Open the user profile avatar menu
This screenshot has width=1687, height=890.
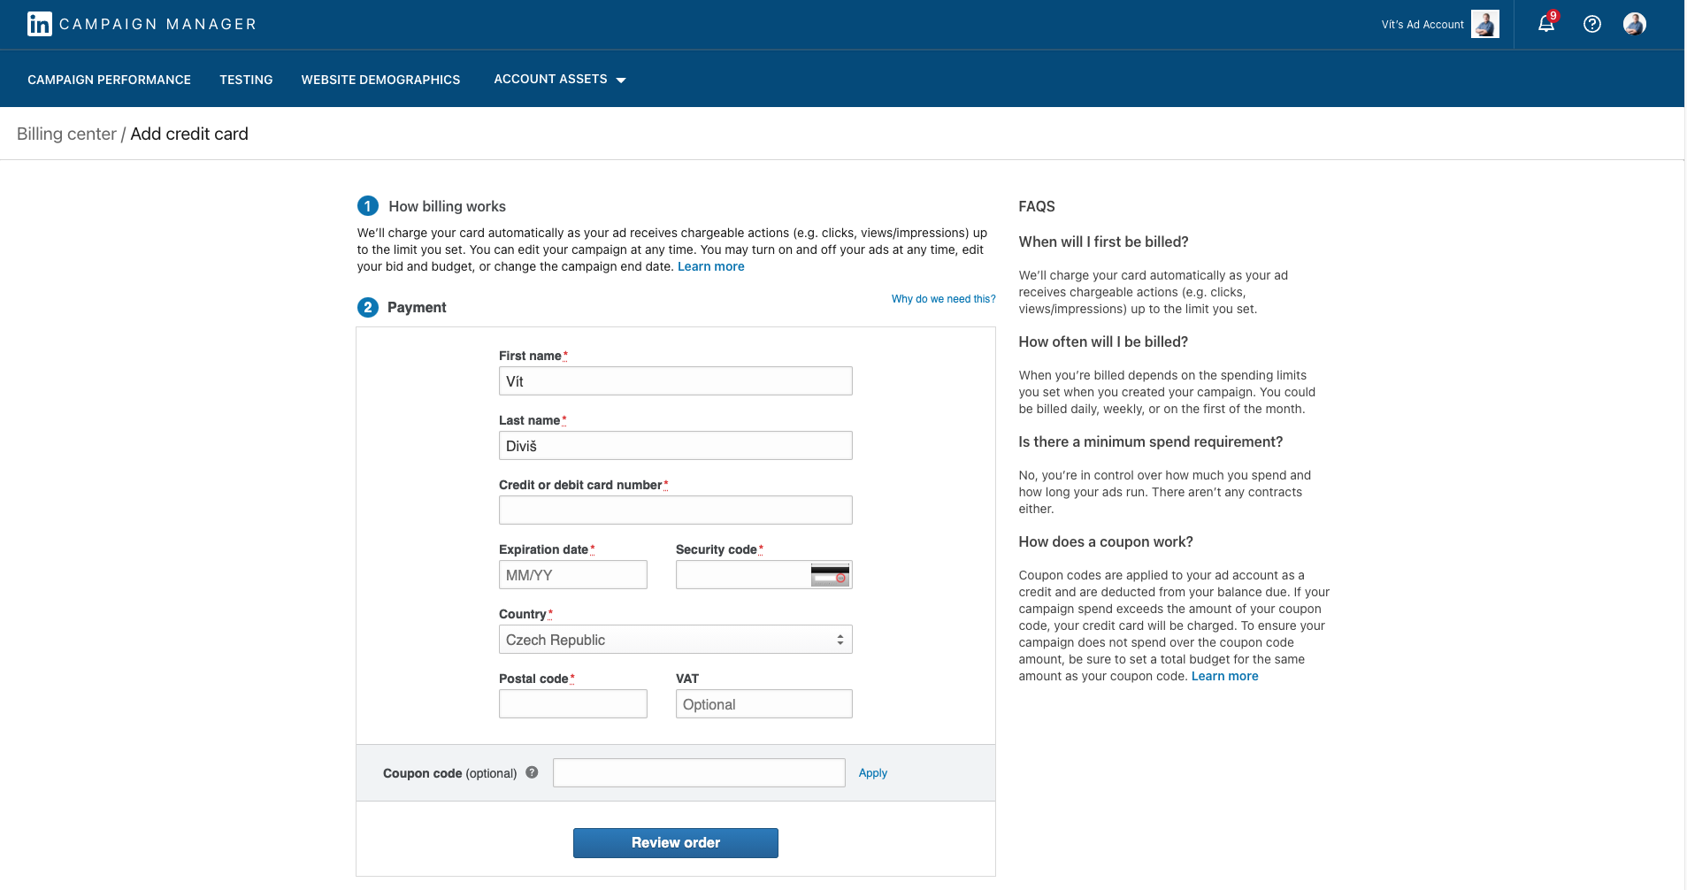pyautogui.click(x=1635, y=24)
